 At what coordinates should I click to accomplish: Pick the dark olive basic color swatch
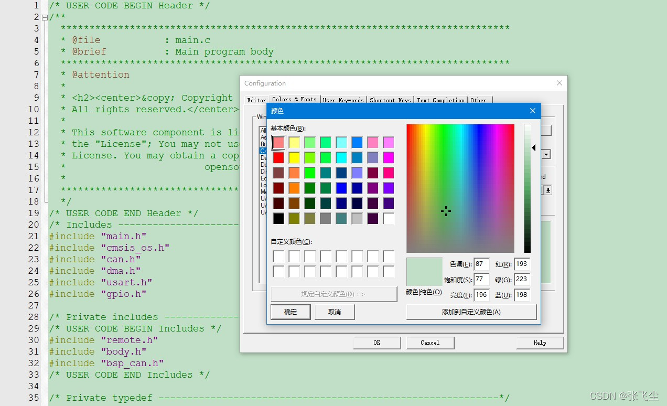[x=294, y=218]
